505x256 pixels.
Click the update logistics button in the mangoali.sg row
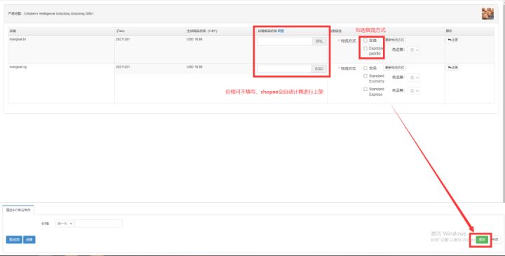(x=394, y=68)
